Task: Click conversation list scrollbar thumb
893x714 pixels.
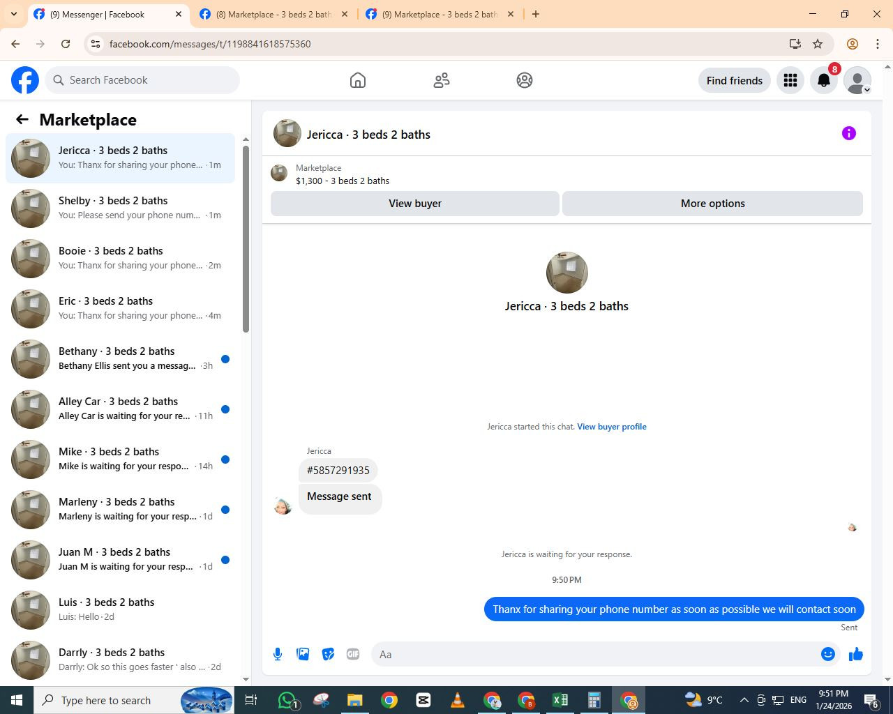Action: [x=246, y=239]
